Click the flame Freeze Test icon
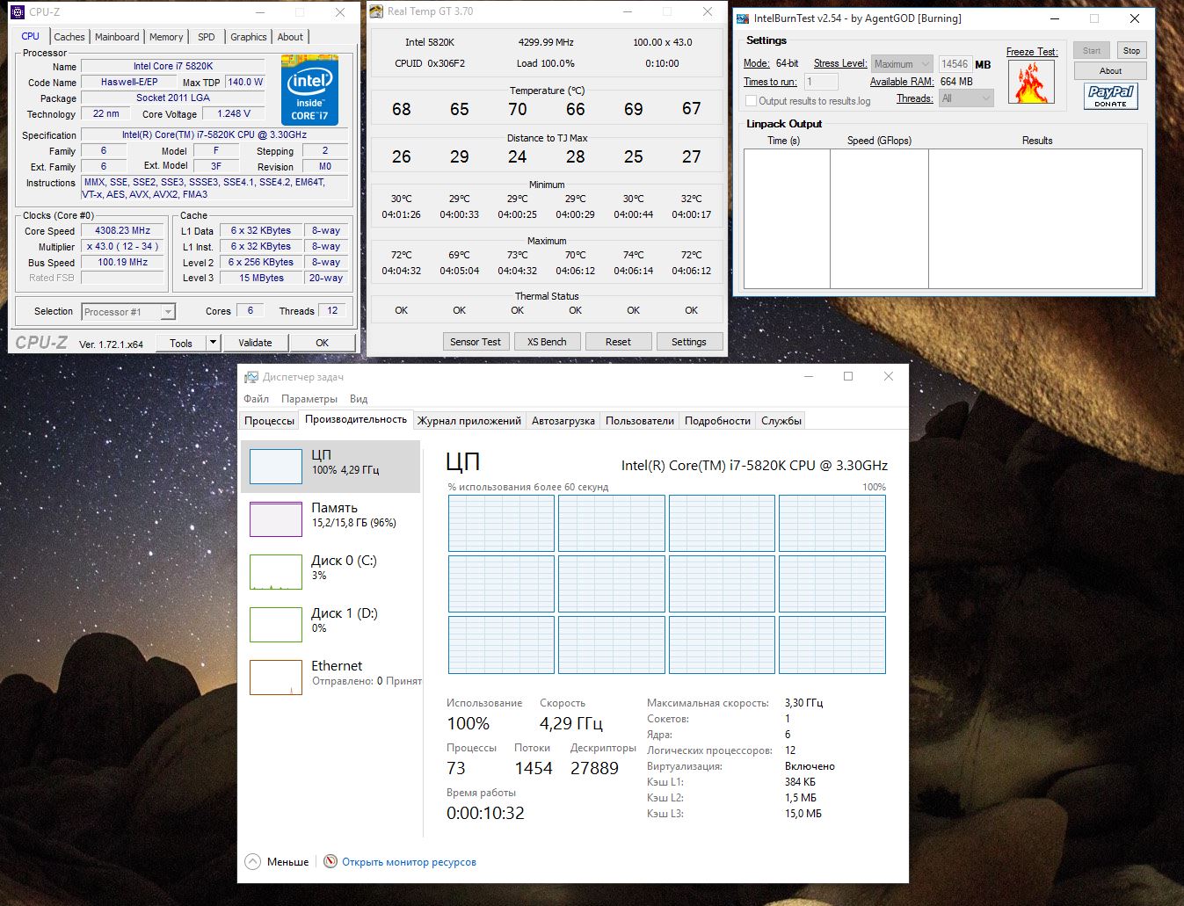Image resolution: width=1184 pixels, height=906 pixels. 1031,83
